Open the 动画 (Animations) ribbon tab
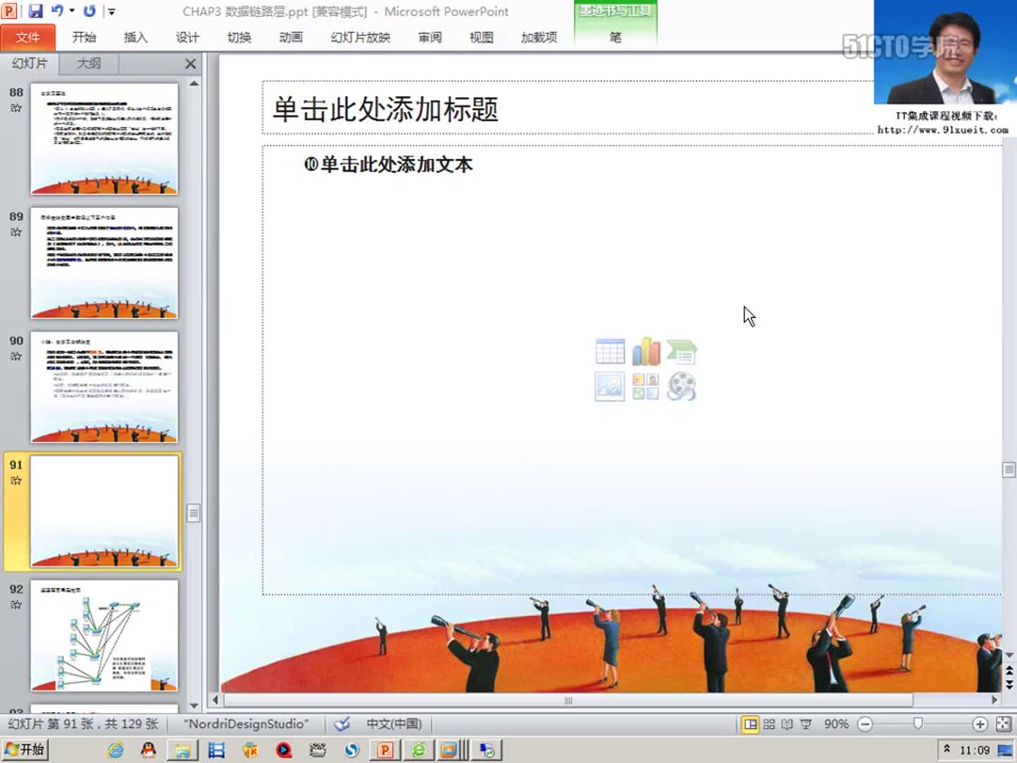The image size is (1017, 763). [290, 37]
